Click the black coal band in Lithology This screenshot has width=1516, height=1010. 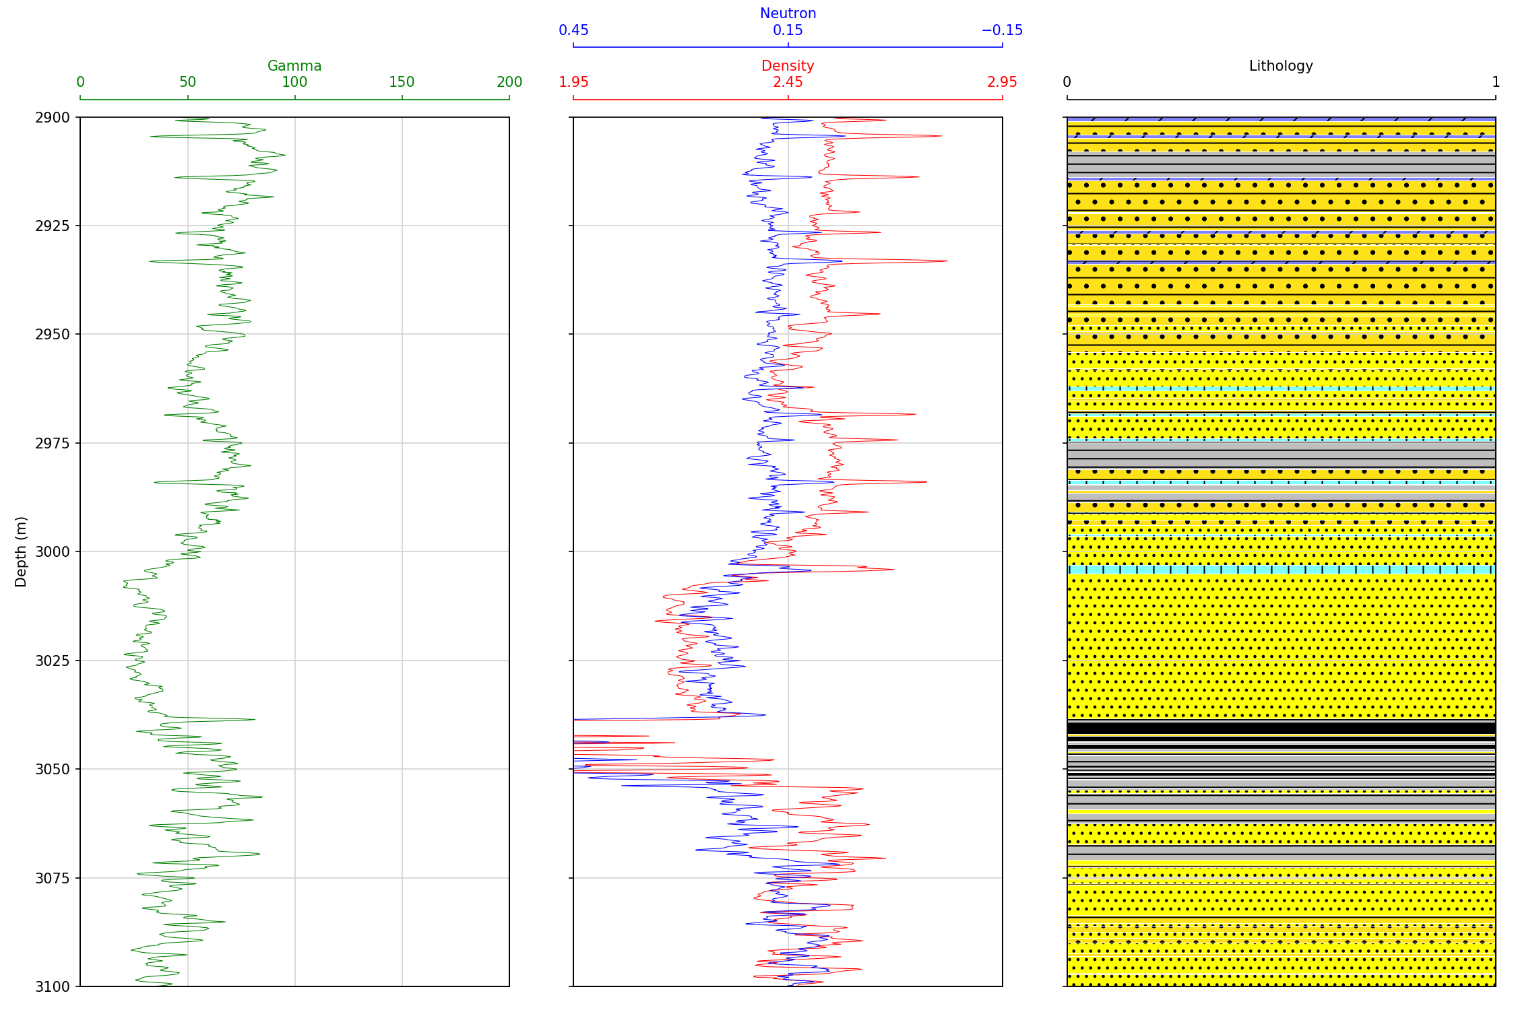coord(1281,728)
